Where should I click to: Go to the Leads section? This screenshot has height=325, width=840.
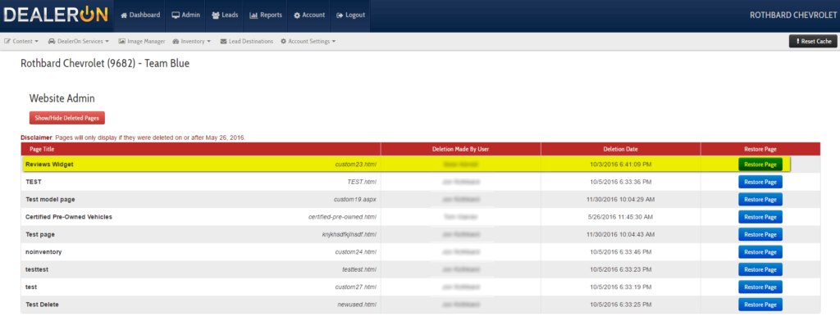pos(225,16)
